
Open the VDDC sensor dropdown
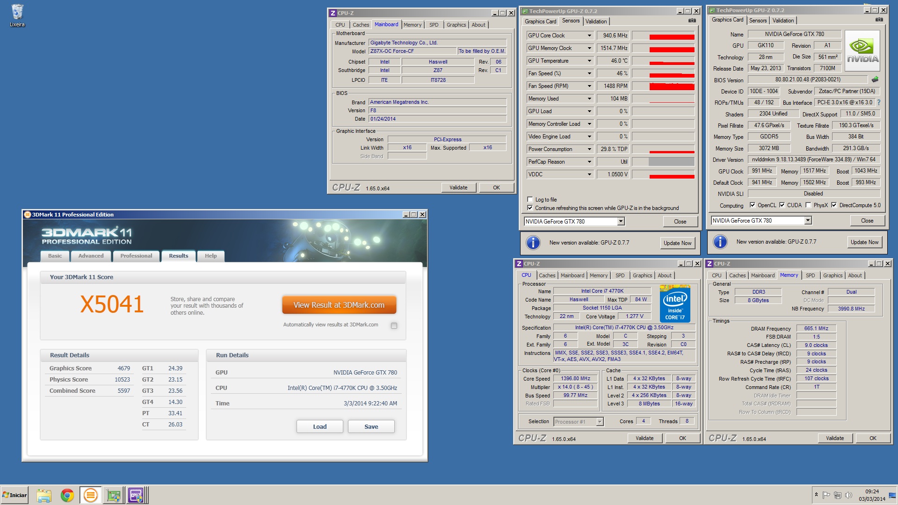[x=589, y=174]
